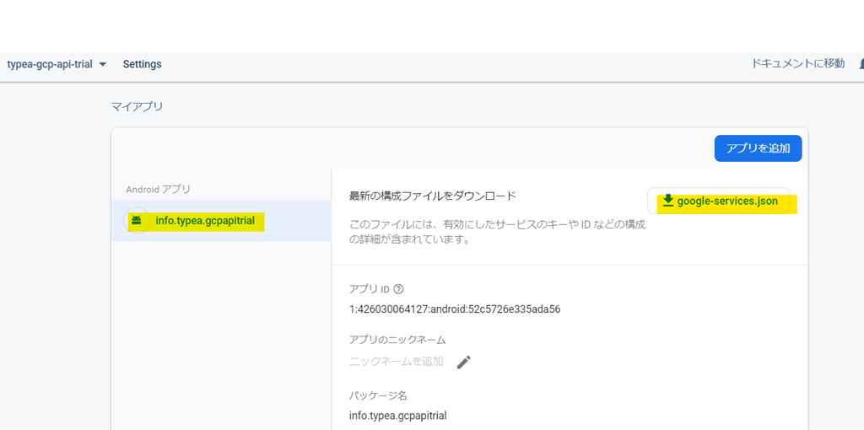Click the help icon next to アプリ ID
Viewport: 864px width, 430px height.
coord(398,289)
